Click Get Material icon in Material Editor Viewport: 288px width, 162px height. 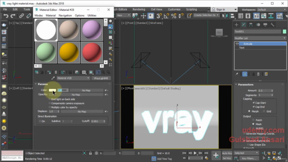pos(37,72)
